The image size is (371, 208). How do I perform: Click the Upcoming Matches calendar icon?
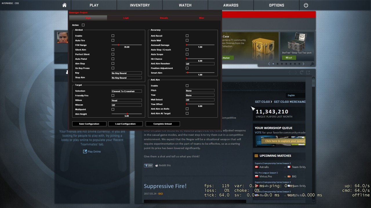pyautogui.click(x=256, y=156)
